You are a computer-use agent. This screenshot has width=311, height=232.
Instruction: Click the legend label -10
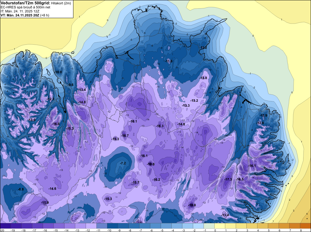point(109,230)
